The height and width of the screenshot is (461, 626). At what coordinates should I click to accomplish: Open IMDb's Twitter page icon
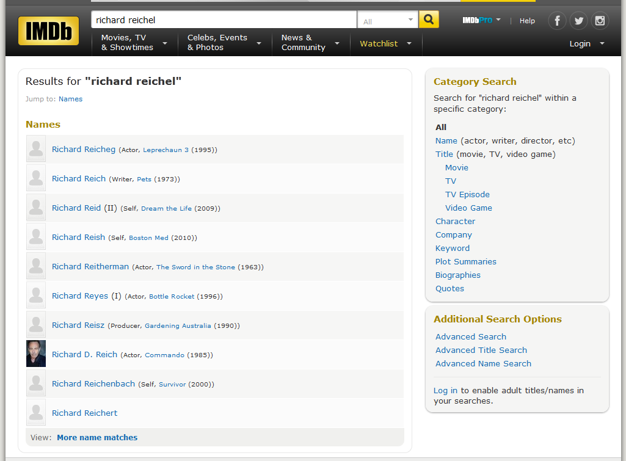pos(578,20)
